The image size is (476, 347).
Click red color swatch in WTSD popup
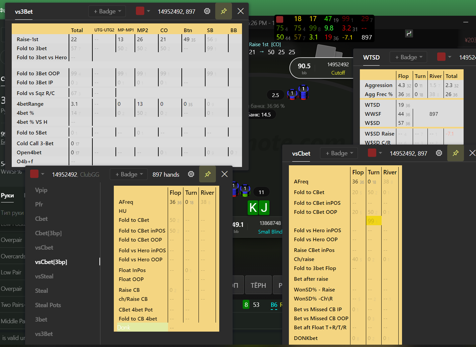pyautogui.click(x=441, y=57)
